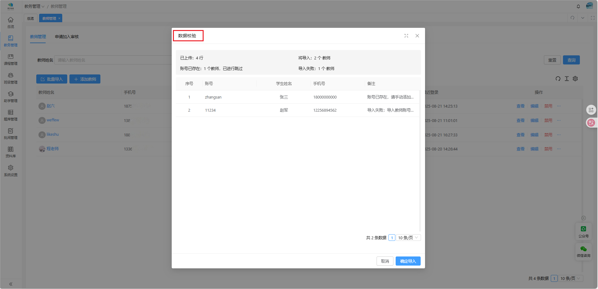This screenshot has height=289, width=598.
Task: Close the 数据校验 dialog
Action: 417,36
